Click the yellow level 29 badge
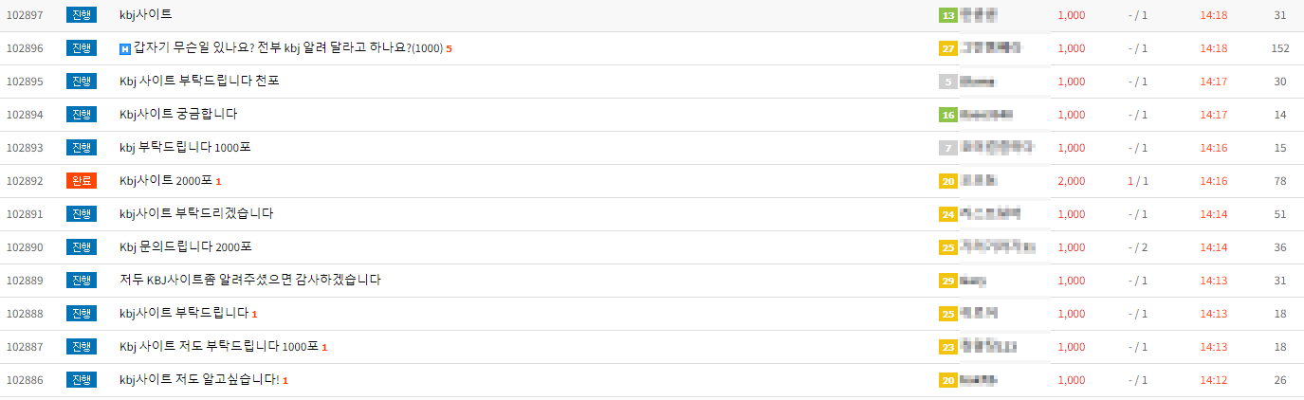Viewport: 1304px width, 400px height. [947, 281]
